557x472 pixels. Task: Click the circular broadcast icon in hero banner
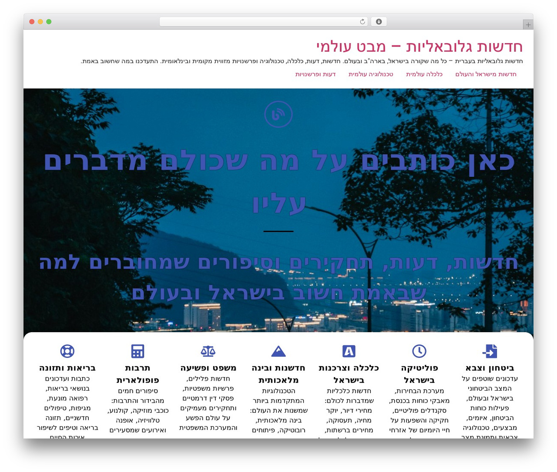278,114
